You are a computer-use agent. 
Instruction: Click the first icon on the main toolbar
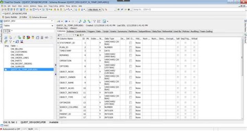click(x=2, y=10)
